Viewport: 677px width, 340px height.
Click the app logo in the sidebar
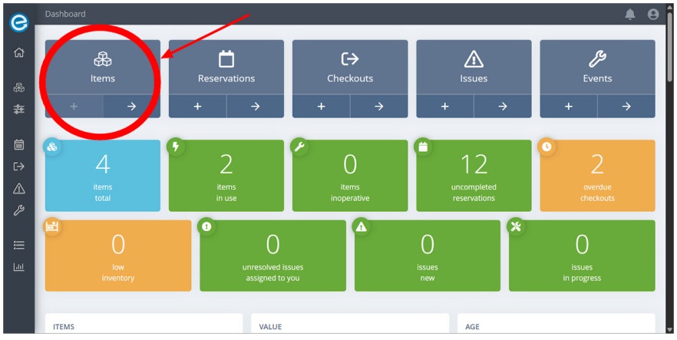tap(18, 22)
